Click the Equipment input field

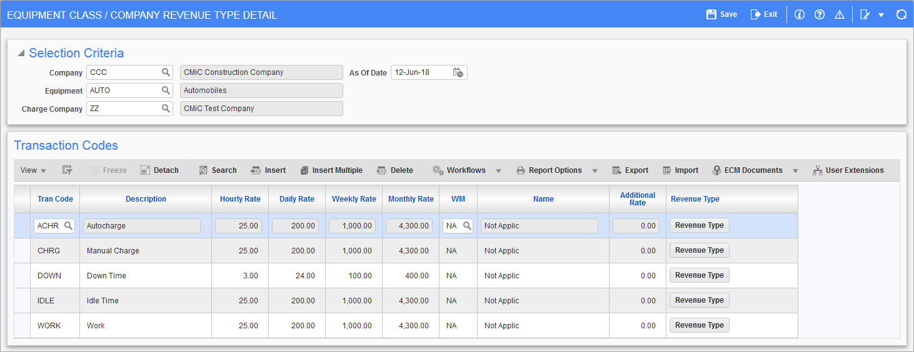[x=123, y=90]
